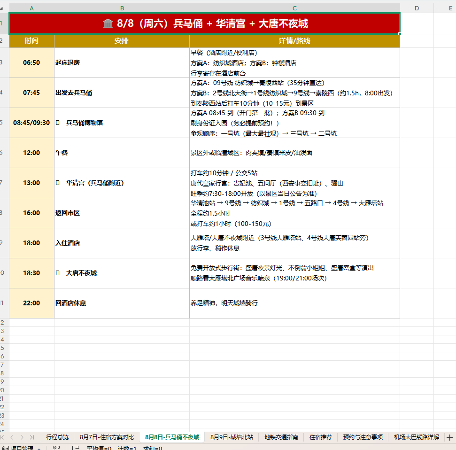The width and height of the screenshot is (456, 450).
Task: Switch to the 8月7日-住宿方案对比 tab
Action: point(107,437)
